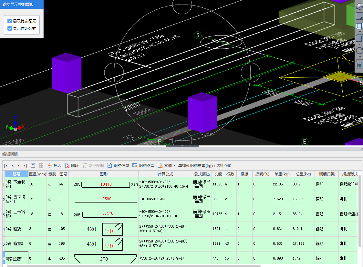Click the move row up icon
Viewport: 363px width, 267px height.
coord(33,165)
